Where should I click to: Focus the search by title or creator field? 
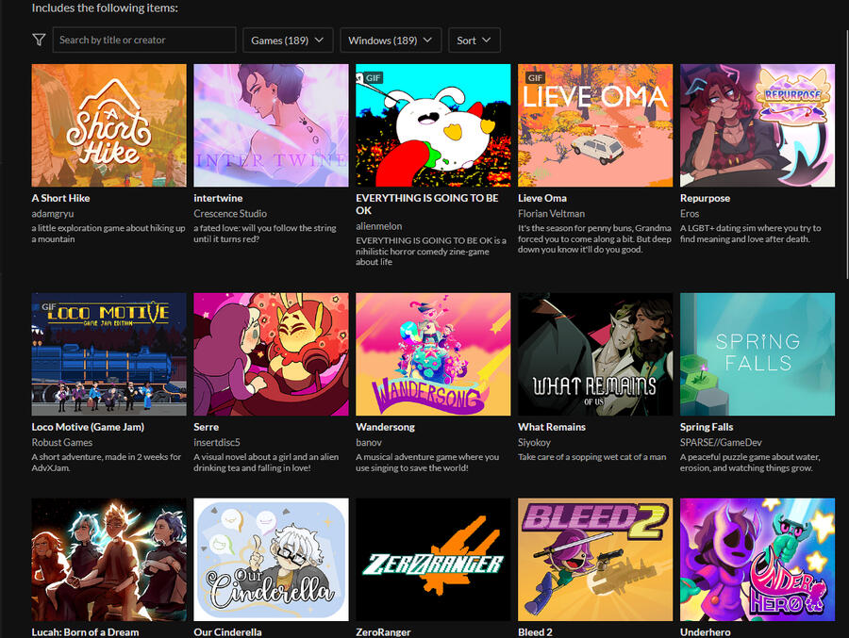point(143,41)
